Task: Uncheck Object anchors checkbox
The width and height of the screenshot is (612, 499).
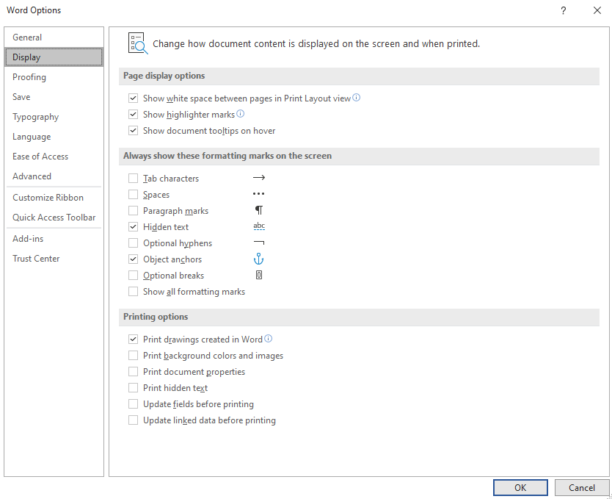Action: 133,259
